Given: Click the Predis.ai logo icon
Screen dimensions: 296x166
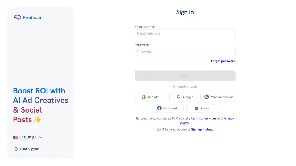Looking at the screenshot, I should point(18,18).
